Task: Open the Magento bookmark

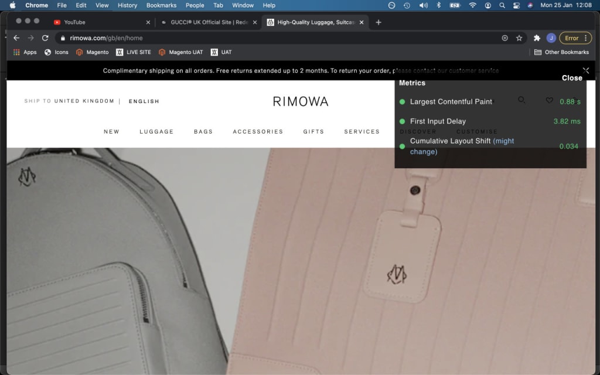Action: (x=92, y=52)
